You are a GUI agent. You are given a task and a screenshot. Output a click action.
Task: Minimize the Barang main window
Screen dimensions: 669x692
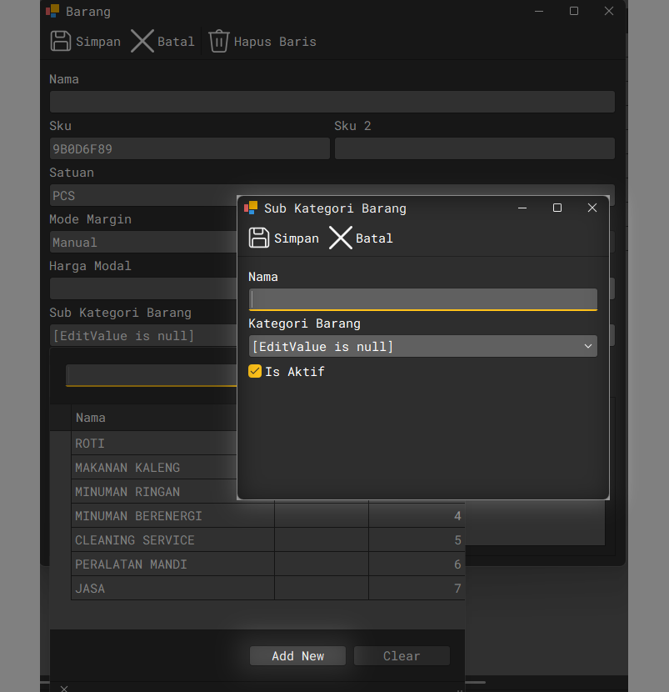tap(539, 12)
